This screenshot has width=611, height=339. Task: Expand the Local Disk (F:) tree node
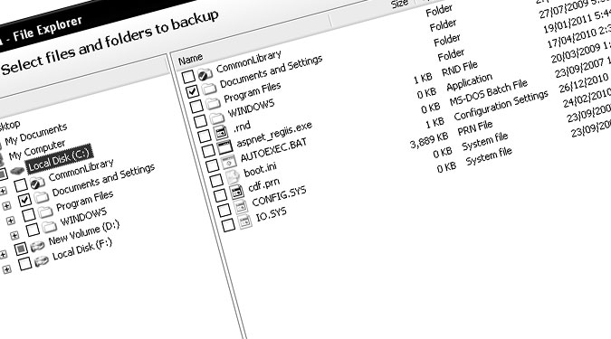point(6,269)
